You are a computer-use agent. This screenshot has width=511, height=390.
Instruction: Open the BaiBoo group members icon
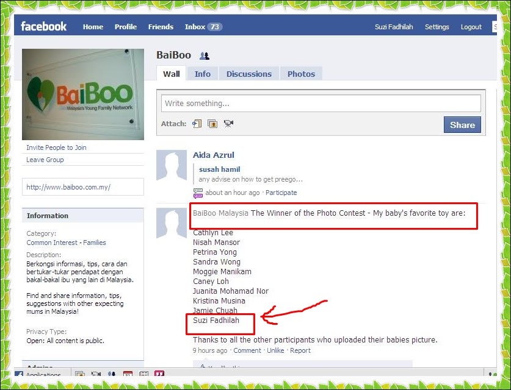pyautogui.click(x=205, y=56)
